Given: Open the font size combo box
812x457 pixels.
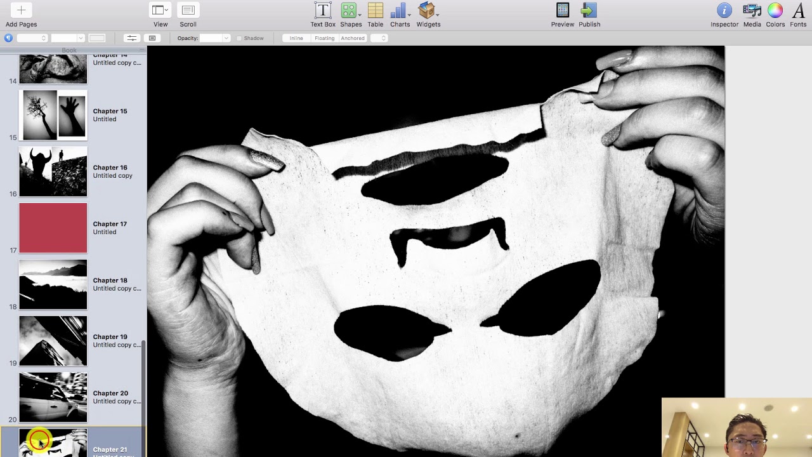Looking at the screenshot, I should [68, 38].
